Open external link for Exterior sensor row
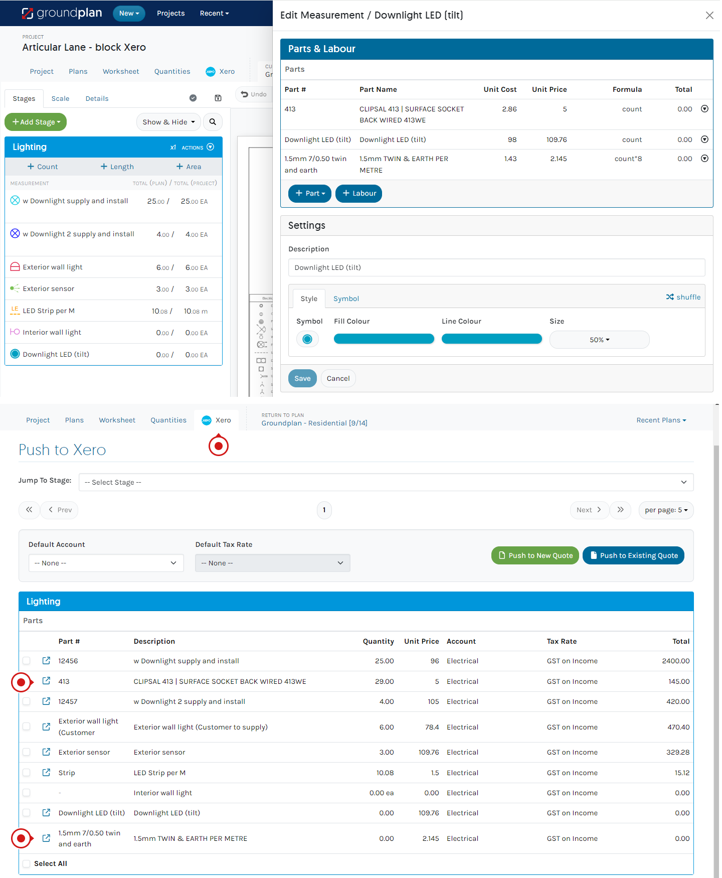 pyautogui.click(x=46, y=752)
